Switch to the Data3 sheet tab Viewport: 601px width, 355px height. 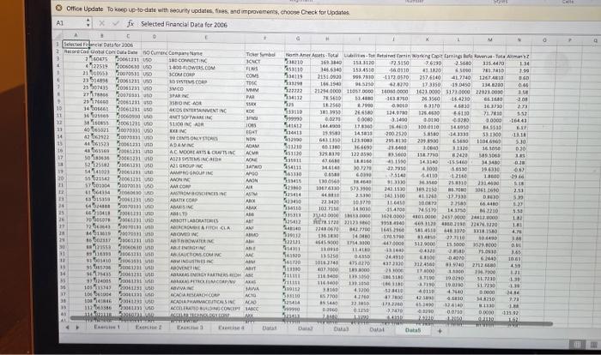341,329
